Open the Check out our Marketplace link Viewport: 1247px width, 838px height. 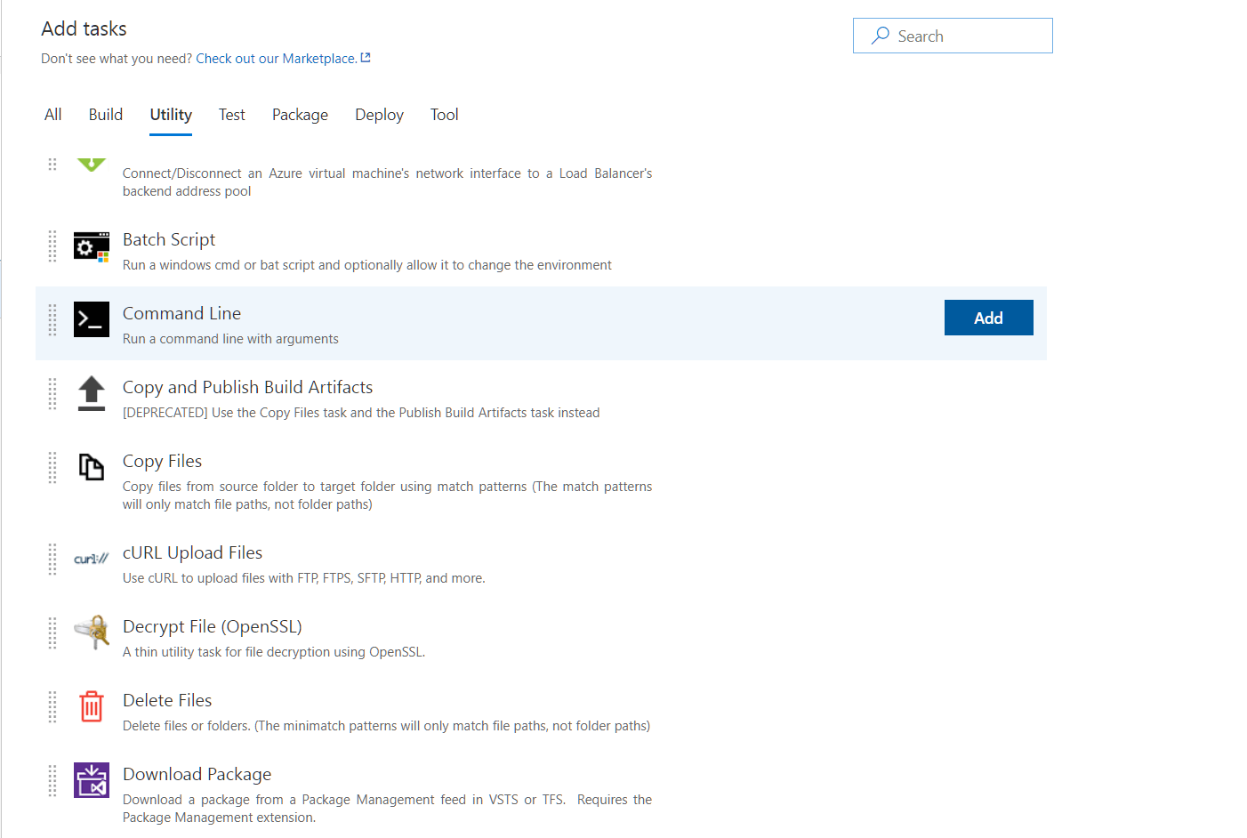(277, 59)
